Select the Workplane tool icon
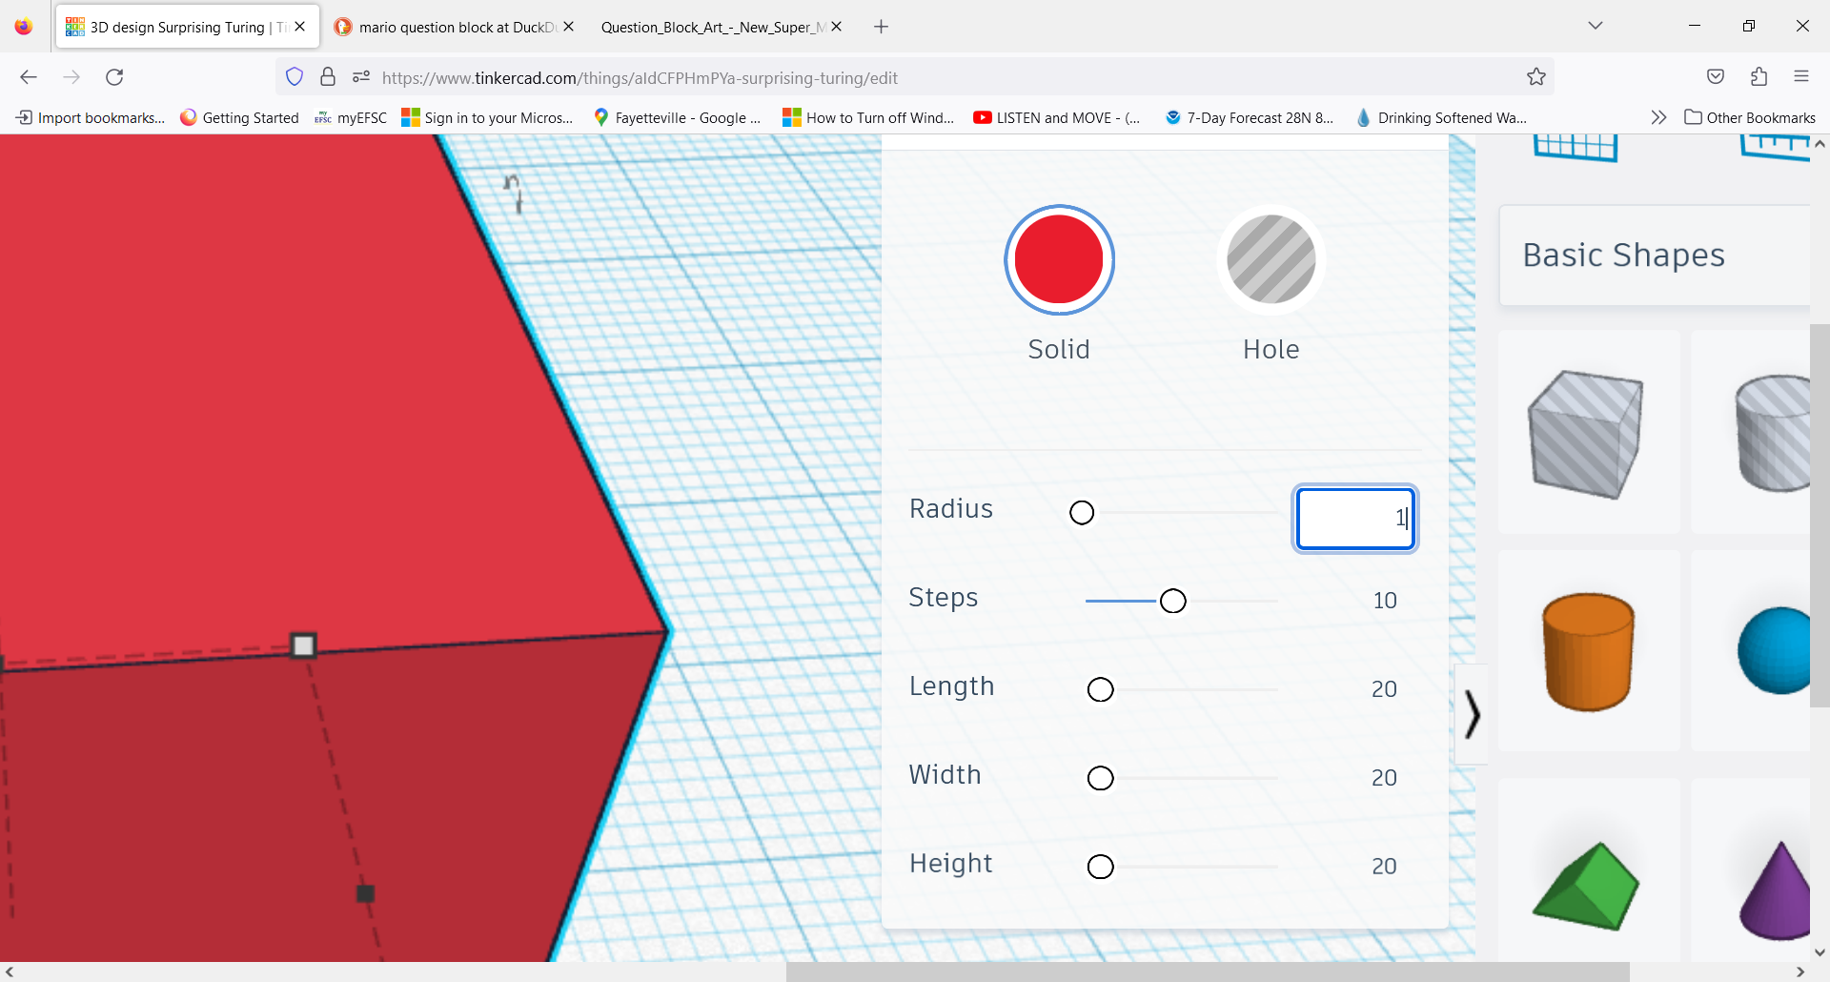Image resolution: width=1830 pixels, height=982 pixels. click(1576, 149)
